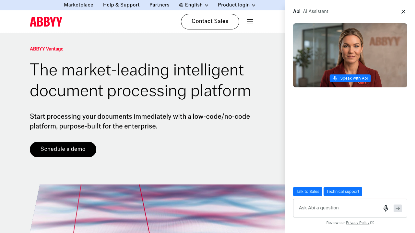Select the Talk to Sales chip
Viewport: 415px width, 233px height.
coord(308,192)
